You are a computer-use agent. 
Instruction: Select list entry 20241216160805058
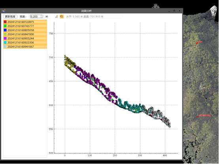pos(25,30)
